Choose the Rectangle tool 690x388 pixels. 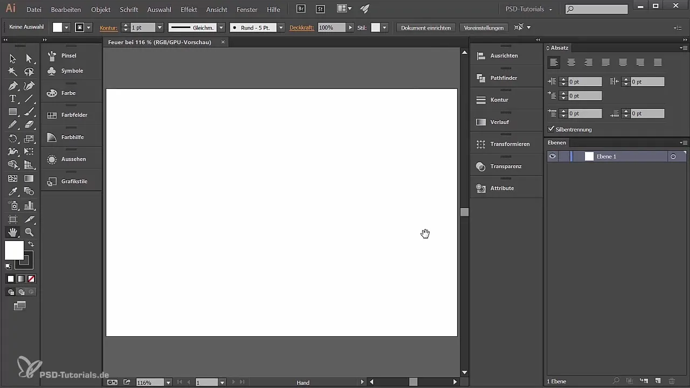pyautogui.click(x=13, y=112)
